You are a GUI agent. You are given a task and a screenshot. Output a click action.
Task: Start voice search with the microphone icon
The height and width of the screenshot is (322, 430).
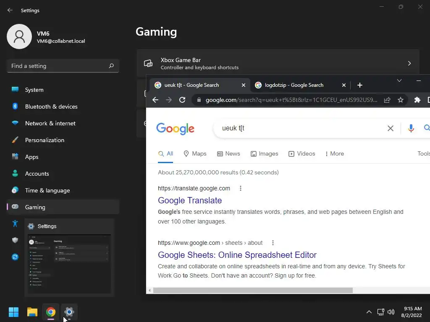pyautogui.click(x=411, y=128)
